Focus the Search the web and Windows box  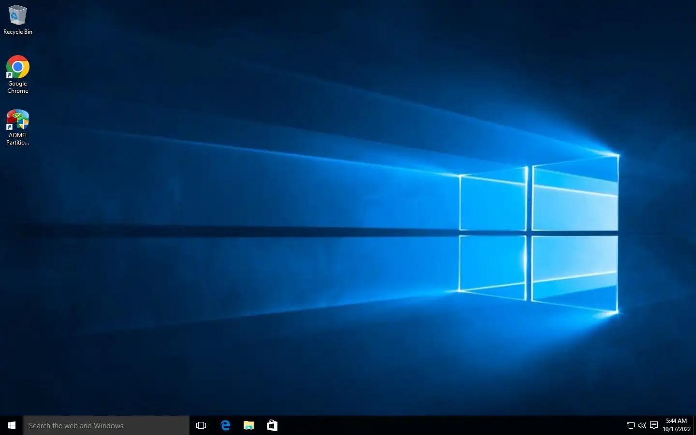106,425
